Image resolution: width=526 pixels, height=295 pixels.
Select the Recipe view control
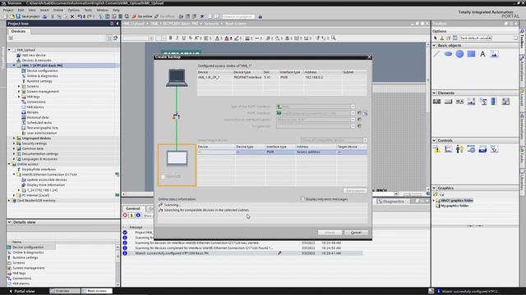pyautogui.click(x=471, y=149)
